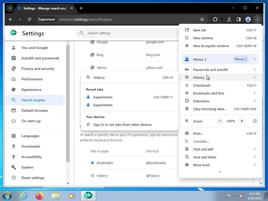Open a new tab with the plus button

[x=81, y=8]
